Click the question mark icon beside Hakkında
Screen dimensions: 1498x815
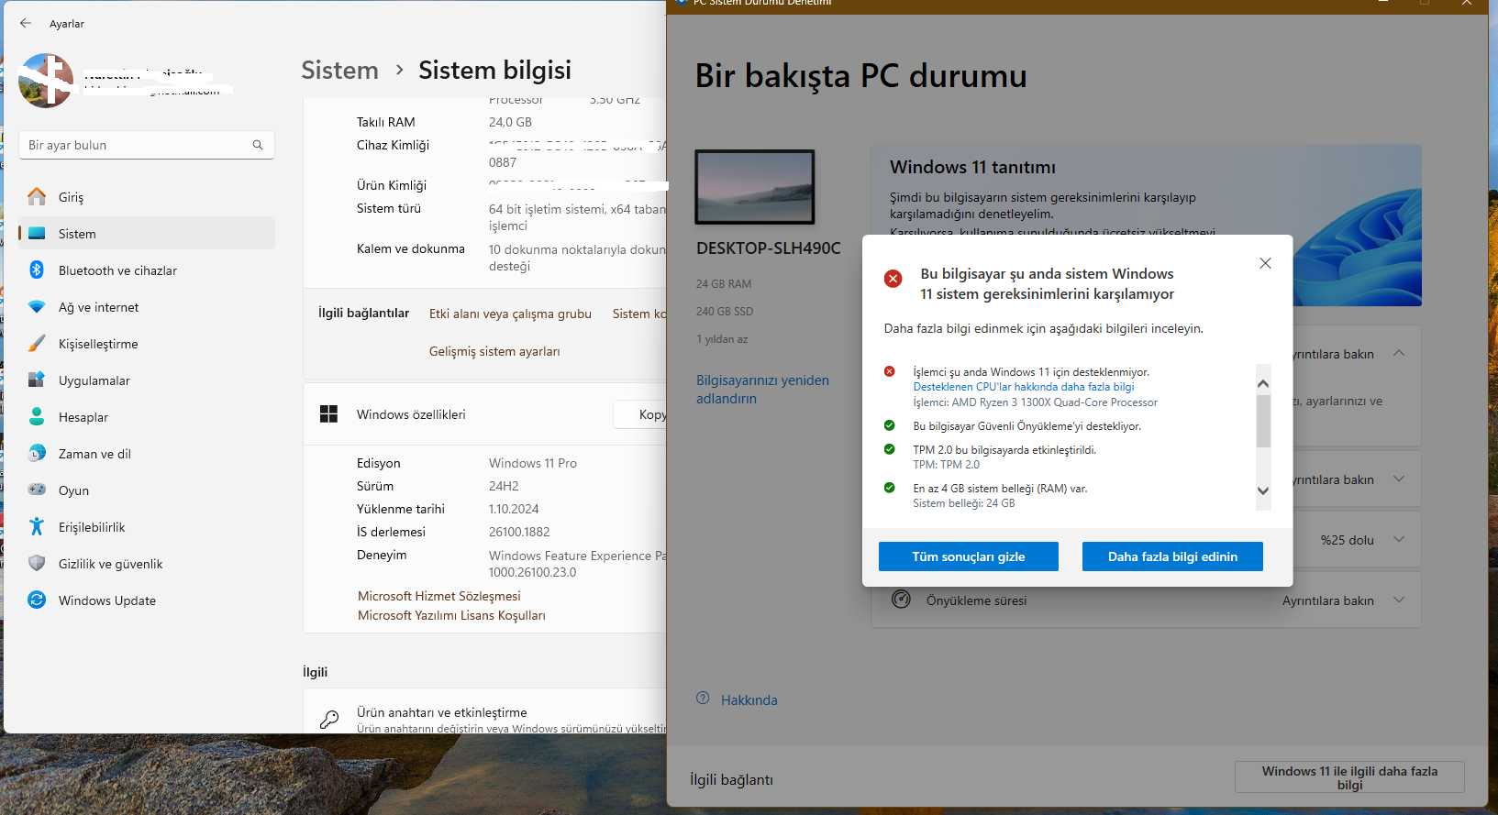[703, 699]
